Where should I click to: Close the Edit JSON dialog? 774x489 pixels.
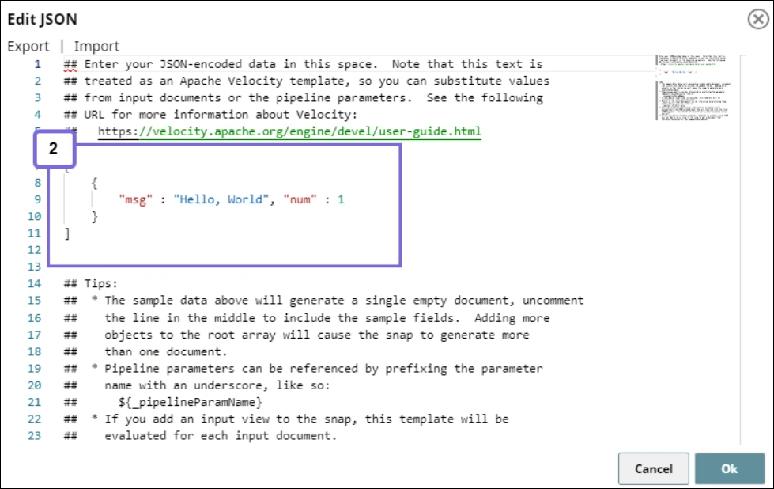757,20
